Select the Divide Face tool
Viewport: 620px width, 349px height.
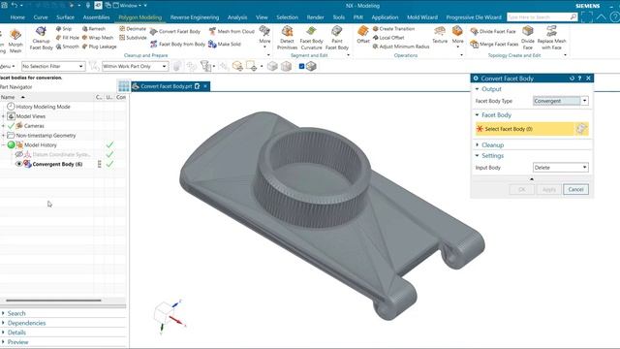[527, 38]
